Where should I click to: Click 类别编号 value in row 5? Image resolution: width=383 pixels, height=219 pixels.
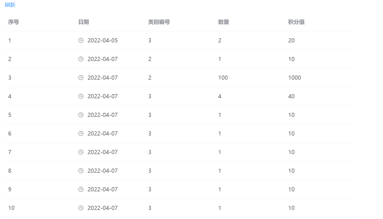pyautogui.click(x=150, y=115)
